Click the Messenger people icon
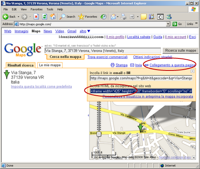This screenshot has width=200, height=169. (169, 17)
